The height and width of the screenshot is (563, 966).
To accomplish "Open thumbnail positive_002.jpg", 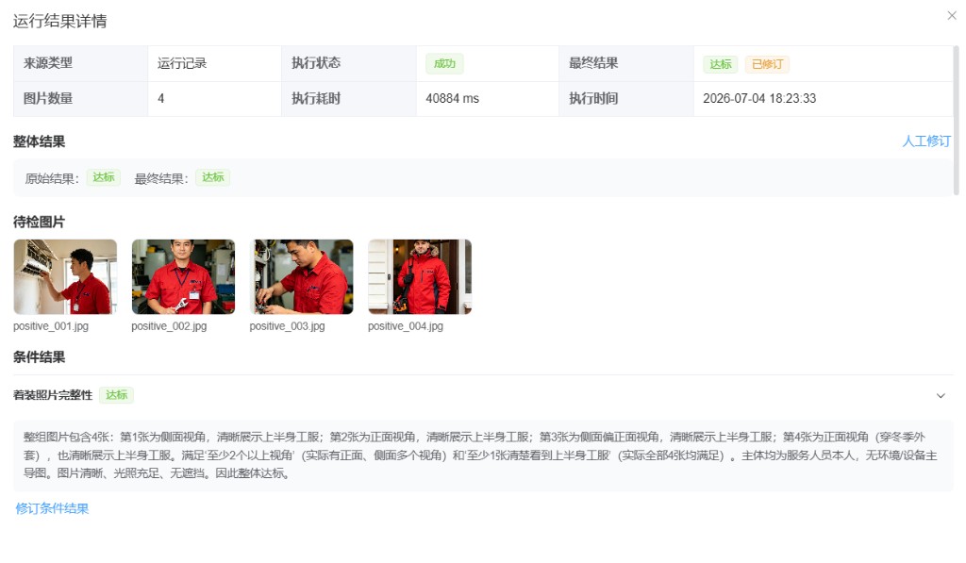I will click(x=183, y=276).
